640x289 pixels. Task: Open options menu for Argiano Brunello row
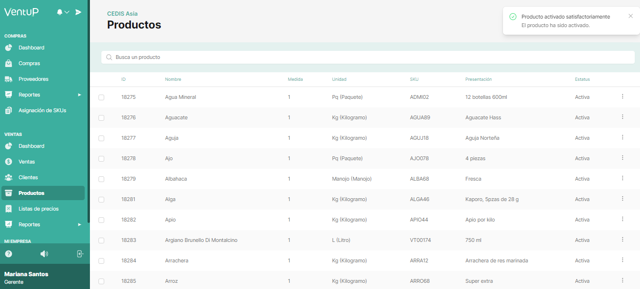(x=622, y=240)
